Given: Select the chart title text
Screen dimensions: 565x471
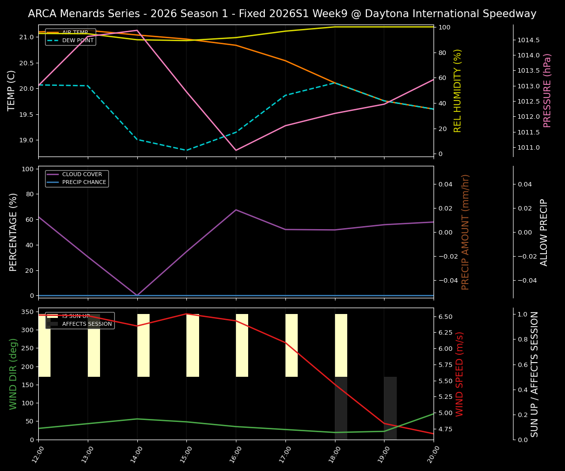Looking at the screenshot, I should [x=282, y=13].
